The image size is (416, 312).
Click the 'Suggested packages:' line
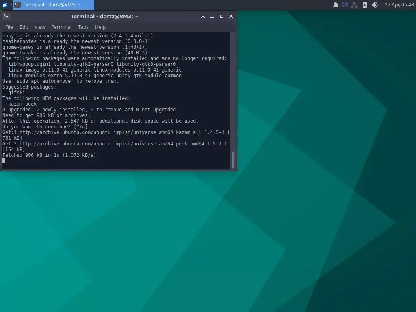click(x=29, y=87)
